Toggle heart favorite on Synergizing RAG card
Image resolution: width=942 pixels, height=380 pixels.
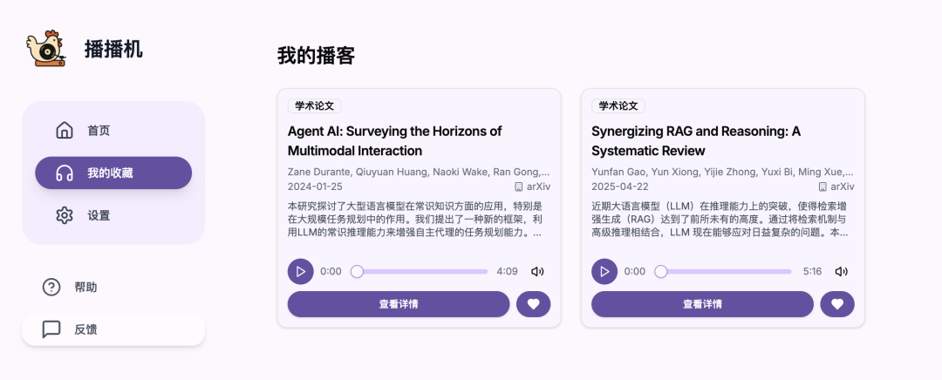pos(837,304)
